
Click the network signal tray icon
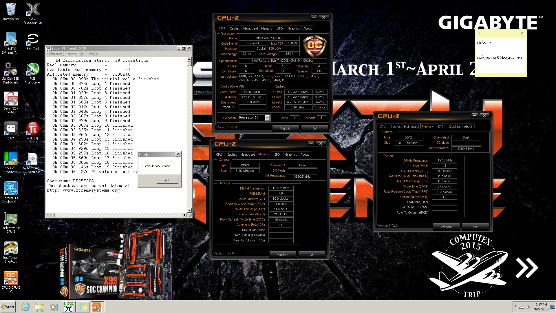[522, 307]
